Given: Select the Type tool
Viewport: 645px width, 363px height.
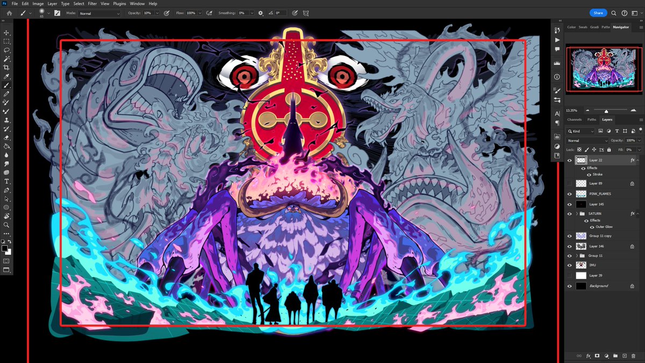Looking at the screenshot, I should 6,181.
